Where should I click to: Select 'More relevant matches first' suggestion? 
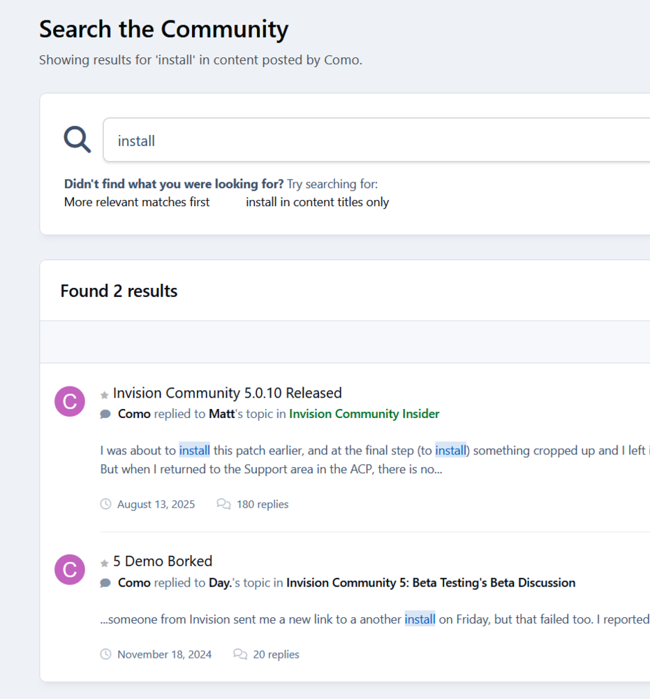pos(137,202)
